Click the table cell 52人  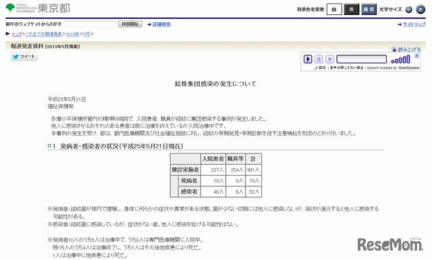[x=254, y=192]
